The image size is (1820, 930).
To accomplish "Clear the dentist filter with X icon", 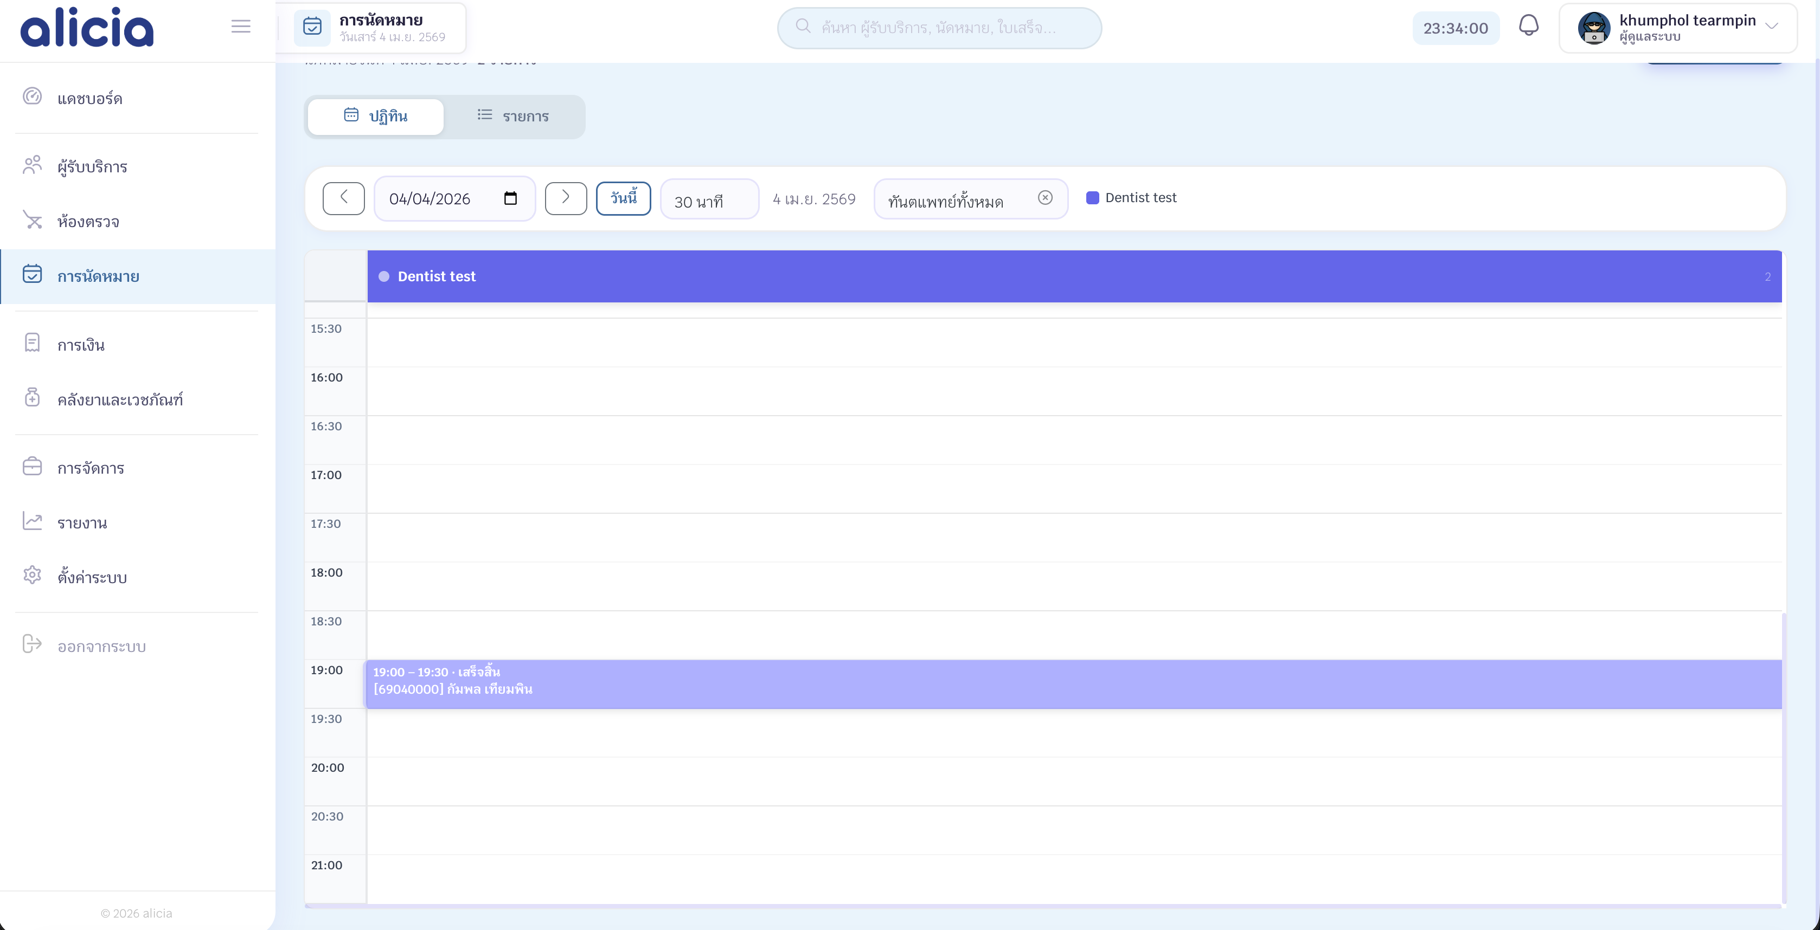I will (x=1045, y=198).
